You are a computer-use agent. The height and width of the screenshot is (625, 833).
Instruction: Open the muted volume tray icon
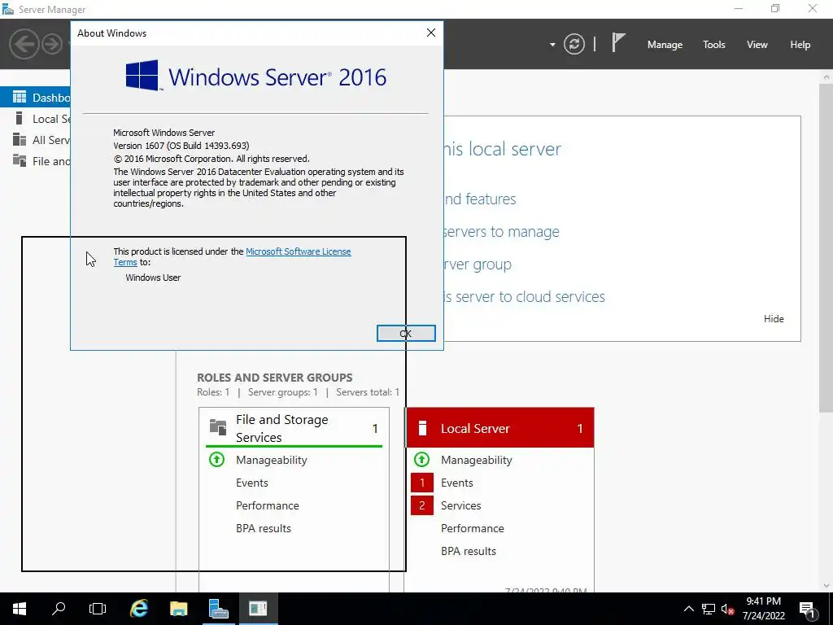[x=727, y=609]
